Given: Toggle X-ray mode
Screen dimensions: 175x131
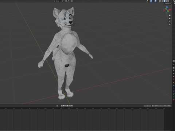Looking at the screenshot, I should pyautogui.click(x=160, y=1).
